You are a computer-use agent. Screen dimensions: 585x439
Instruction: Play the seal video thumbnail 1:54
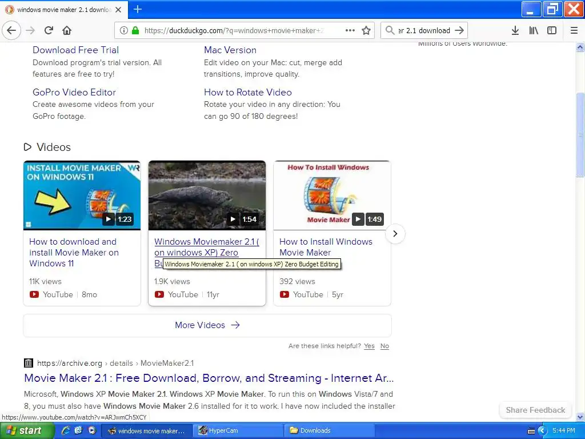pyautogui.click(x=207, y=195)
